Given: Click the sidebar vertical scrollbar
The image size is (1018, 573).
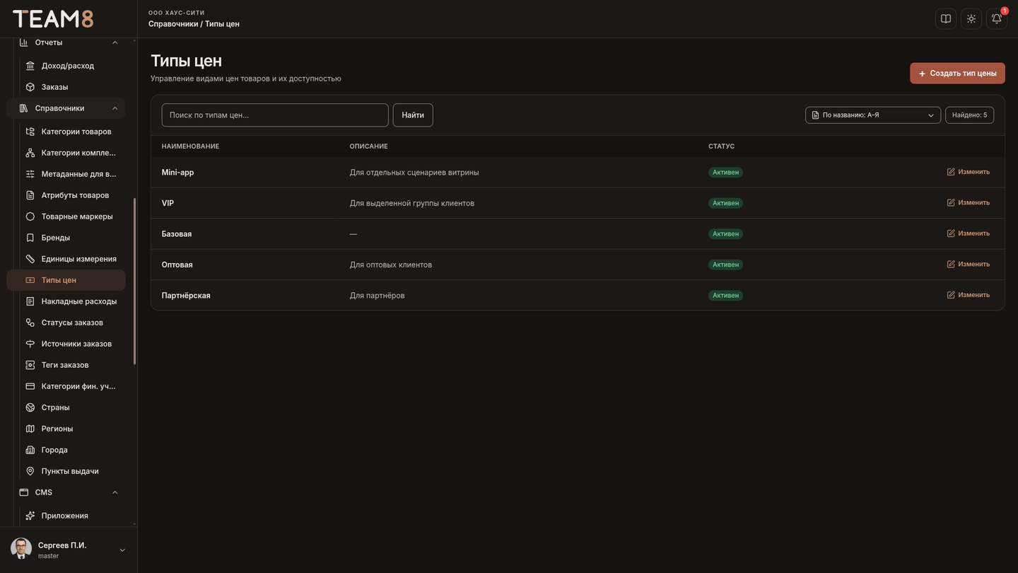Looking at the screenshot, I should (x=134, y=282).
